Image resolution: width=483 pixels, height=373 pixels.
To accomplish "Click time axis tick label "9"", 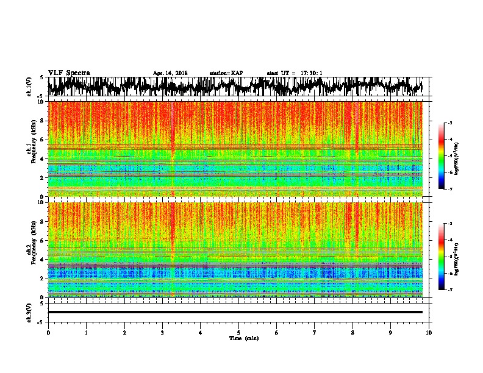I will (390, 332).
